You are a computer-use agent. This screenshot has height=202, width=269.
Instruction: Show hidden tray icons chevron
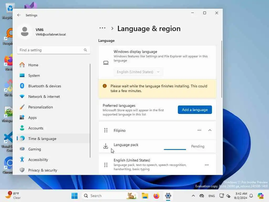coord(193,196)
